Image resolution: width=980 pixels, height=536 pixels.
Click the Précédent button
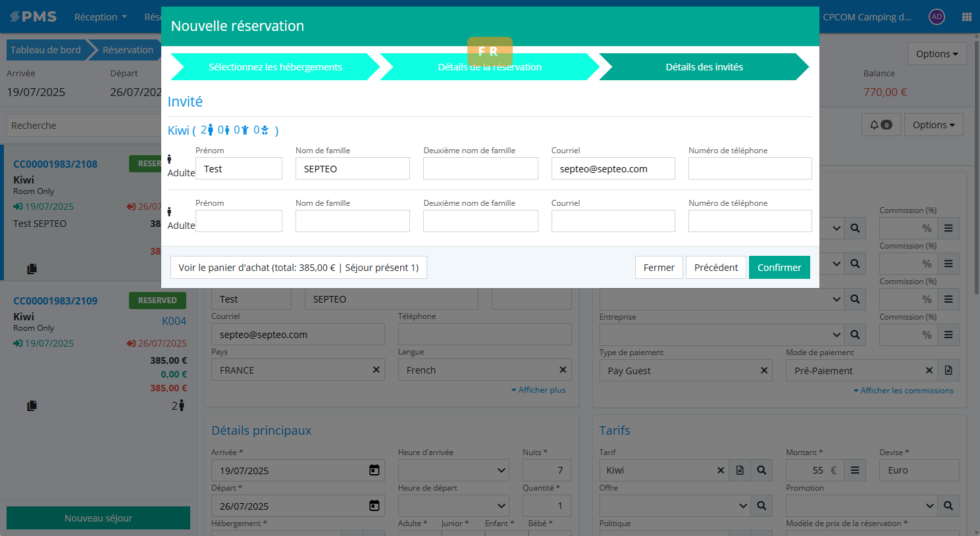[x=715, y=268]
